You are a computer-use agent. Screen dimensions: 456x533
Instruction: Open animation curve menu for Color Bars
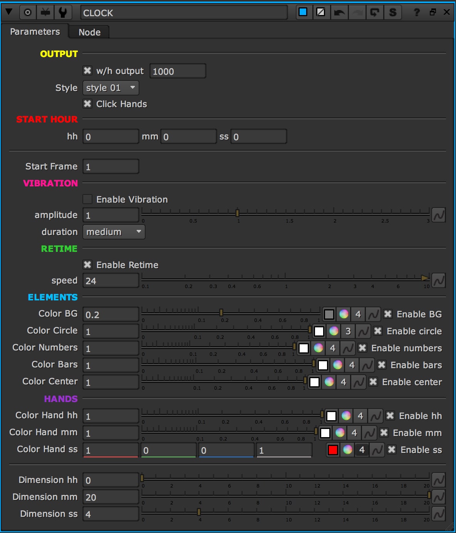click(x=367, y=365)
